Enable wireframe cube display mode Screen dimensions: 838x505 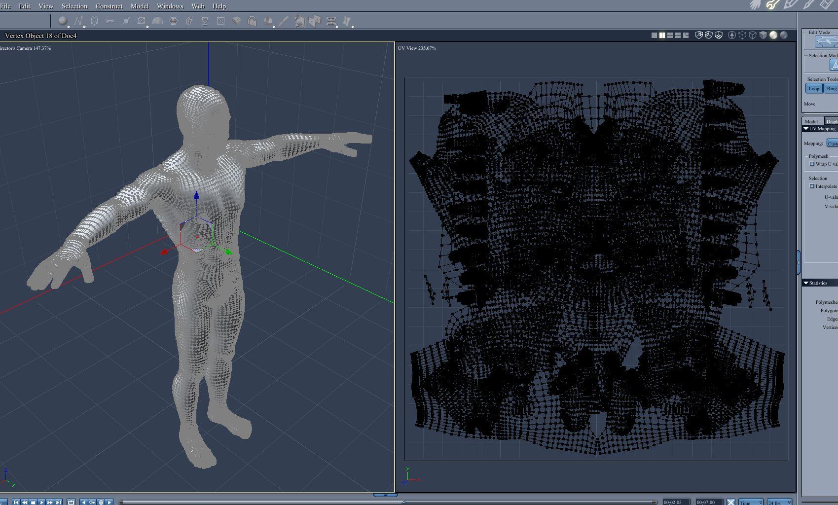click(753, 35)
